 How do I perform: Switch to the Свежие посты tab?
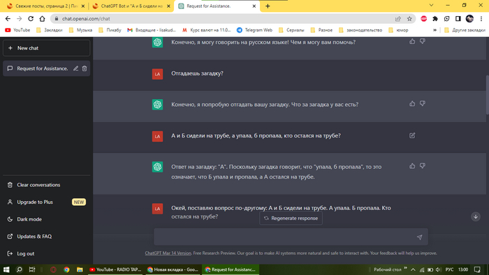46,6
